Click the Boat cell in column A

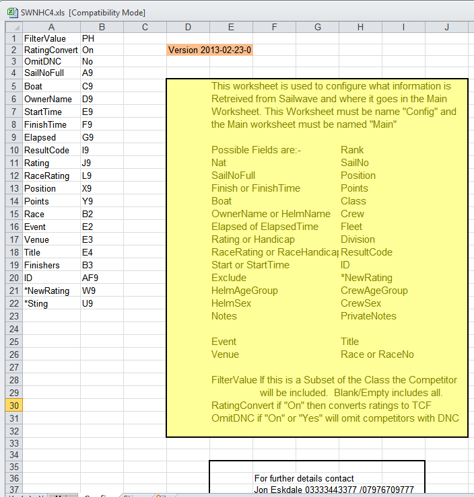(51, 86)
